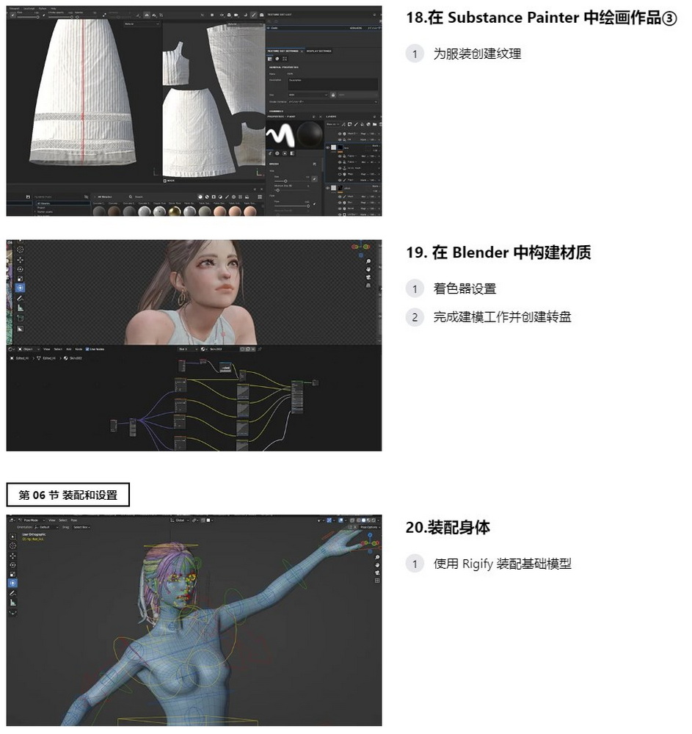This screenshot has width=692, height=734.
Task: Open Node menu in Blender node editor
Action: point(79,349)
